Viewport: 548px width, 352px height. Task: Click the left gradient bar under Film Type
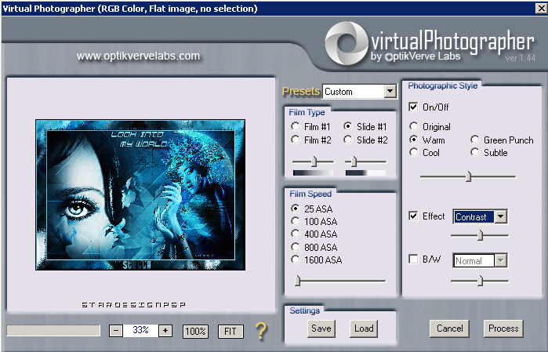coord(313,172)
